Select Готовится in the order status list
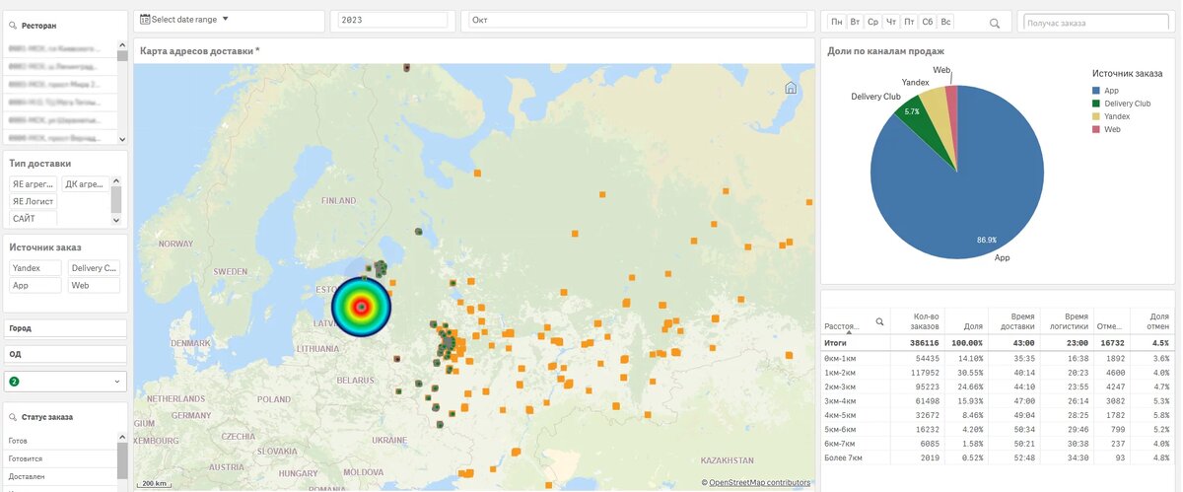This screenshot has width=1183, height=492. coord(60,458)
